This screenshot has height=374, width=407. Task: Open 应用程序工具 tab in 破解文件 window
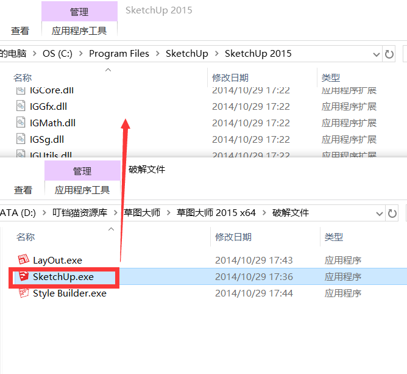82,190
